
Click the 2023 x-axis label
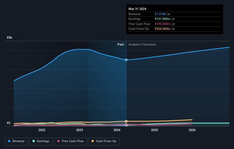(x=80, y=130)
